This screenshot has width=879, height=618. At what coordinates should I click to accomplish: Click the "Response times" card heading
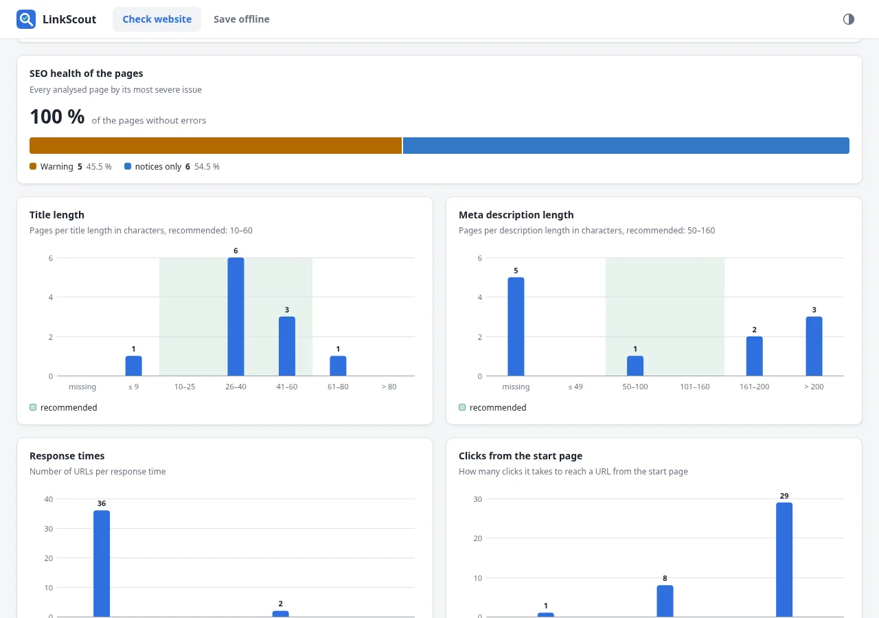click(67, 456)
